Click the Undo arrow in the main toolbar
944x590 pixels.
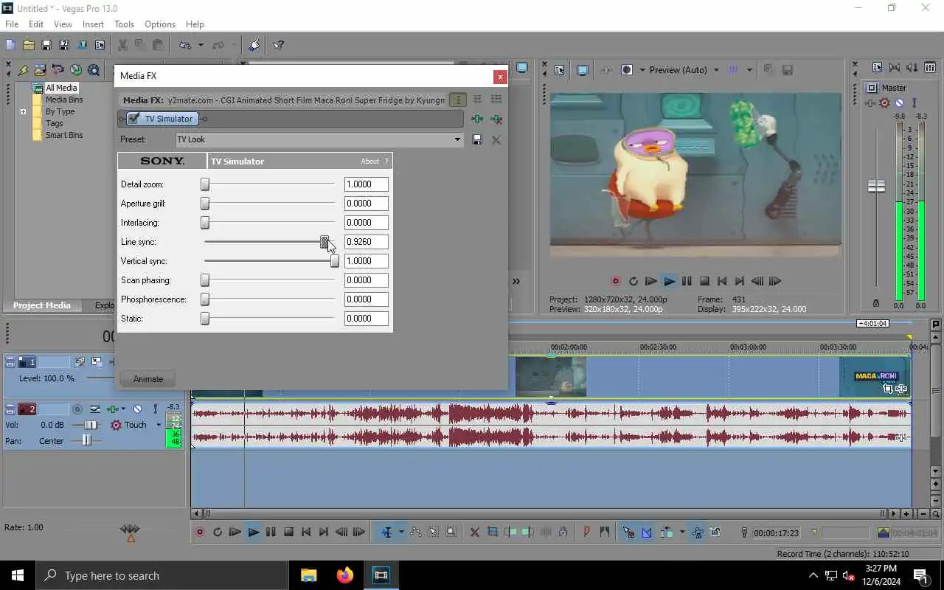[185, 45]
